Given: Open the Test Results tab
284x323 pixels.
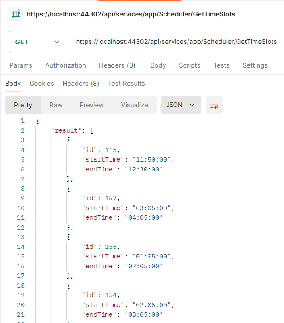Looking at the screenshot, I should (126, 84).
